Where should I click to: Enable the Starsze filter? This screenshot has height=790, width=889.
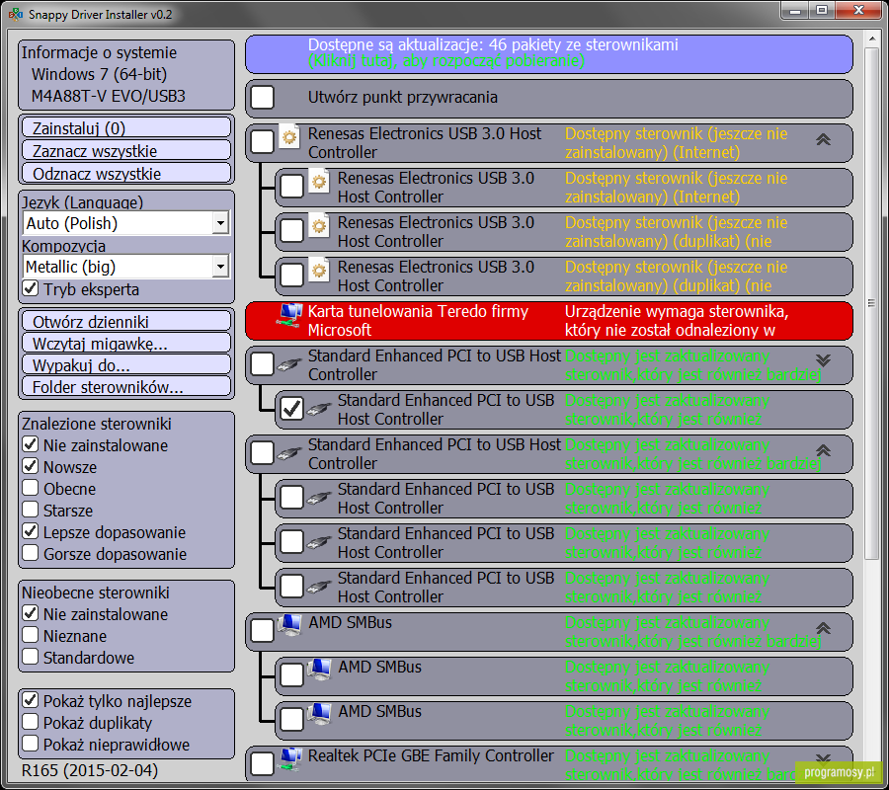(31, 510)
